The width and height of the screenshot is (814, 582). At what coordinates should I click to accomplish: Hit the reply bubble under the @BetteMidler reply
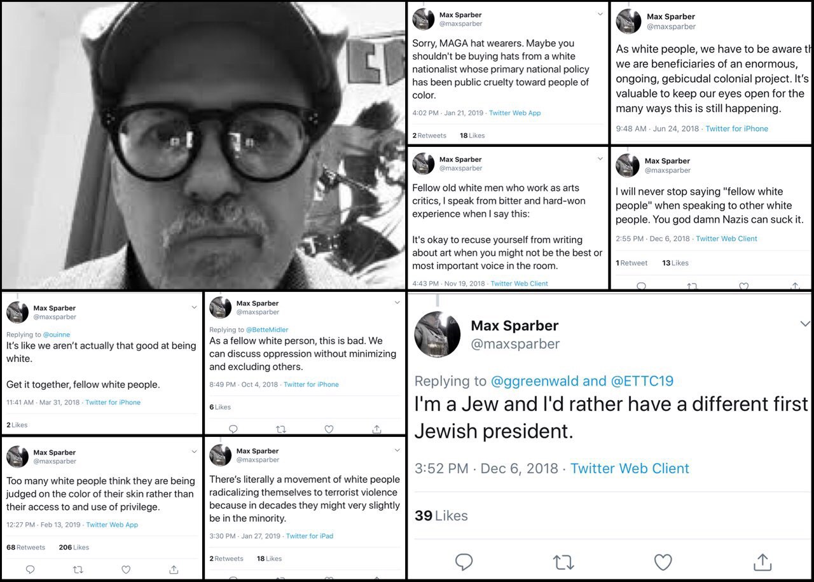[x=233, y=429]
